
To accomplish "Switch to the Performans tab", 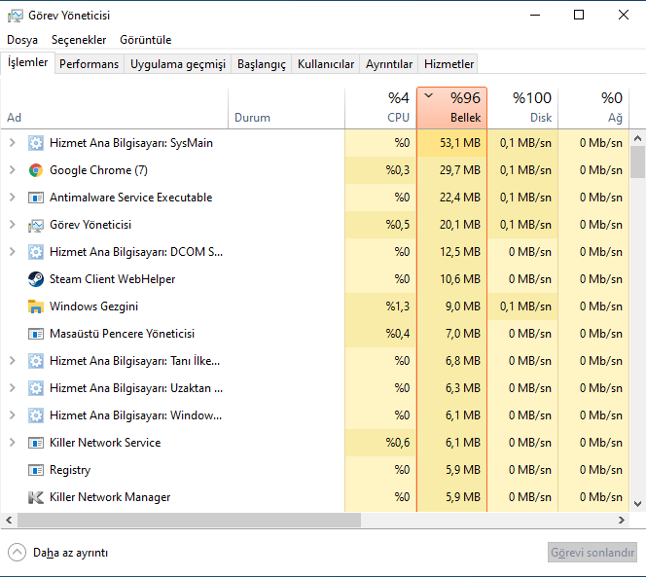I will point(90,64).
